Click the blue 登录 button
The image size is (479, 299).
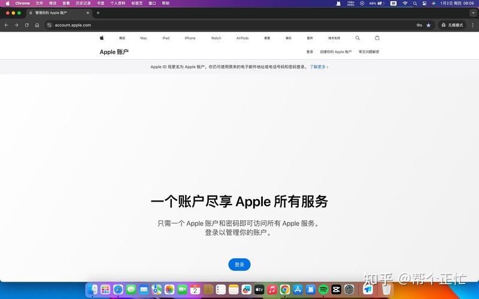coord(239,264)
